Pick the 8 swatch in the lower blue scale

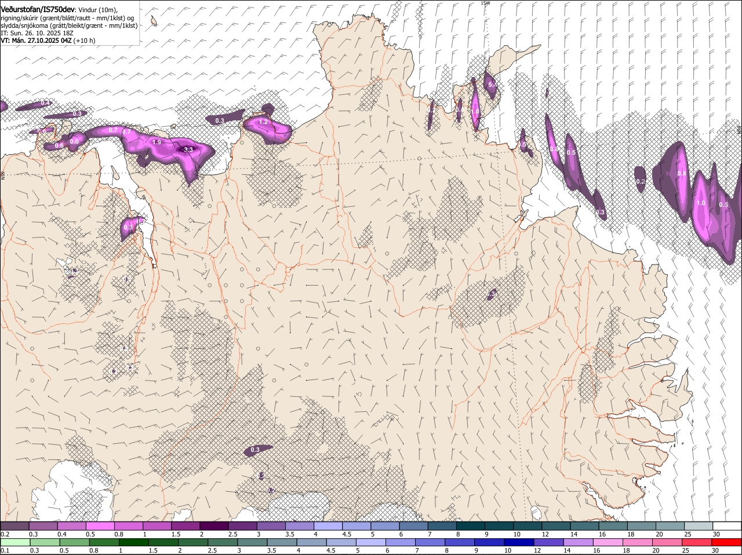460,542
